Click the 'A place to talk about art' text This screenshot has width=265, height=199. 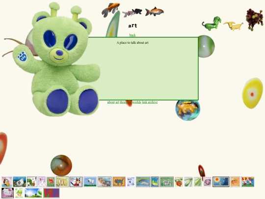tap(132, 42)
